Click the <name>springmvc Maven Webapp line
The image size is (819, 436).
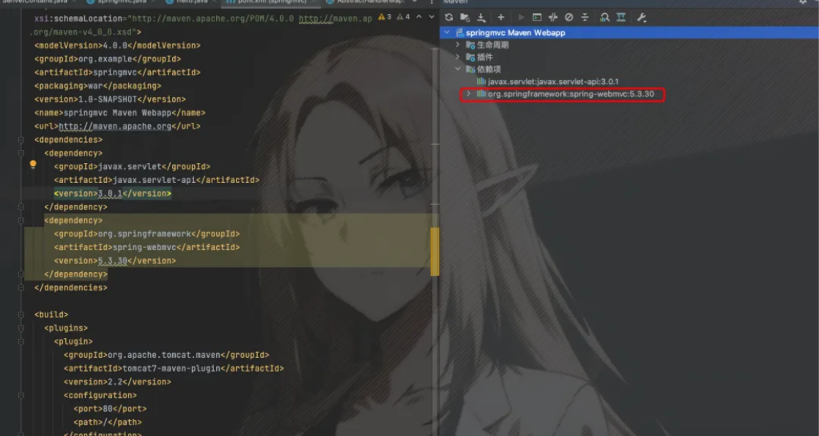pos(120,113)
